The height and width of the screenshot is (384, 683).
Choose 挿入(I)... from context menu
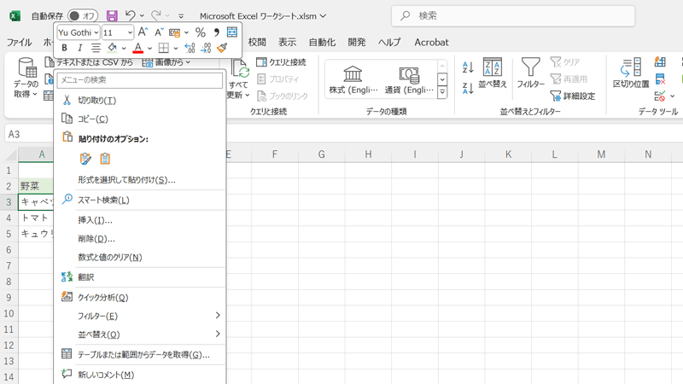pos(140,220)
